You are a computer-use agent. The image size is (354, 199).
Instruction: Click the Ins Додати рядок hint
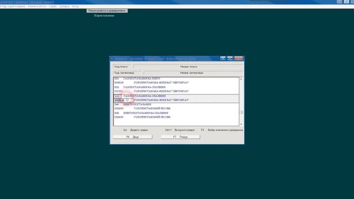click(x=136, y=130)
